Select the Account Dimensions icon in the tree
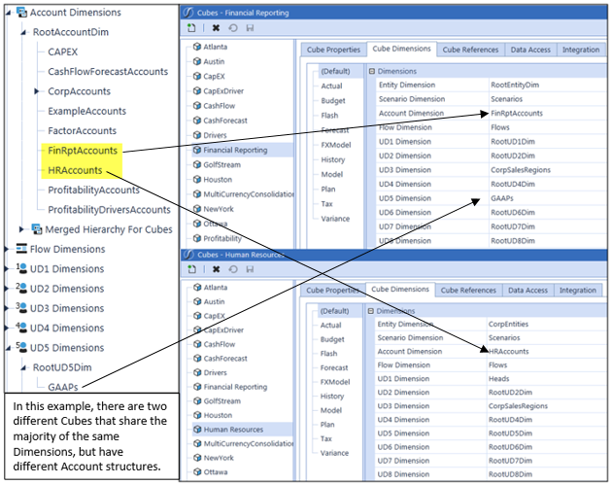Image resolution: width=612 pixels, height=485 pixels. point(21,12)
